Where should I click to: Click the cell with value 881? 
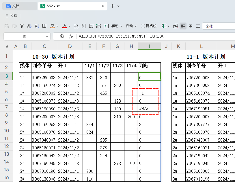tap(89, 76)
